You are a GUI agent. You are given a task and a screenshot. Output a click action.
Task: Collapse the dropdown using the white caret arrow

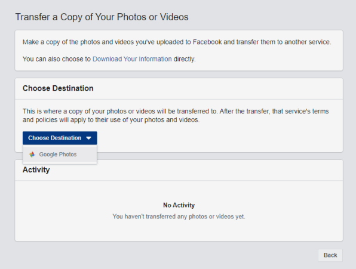pos(88,138)
